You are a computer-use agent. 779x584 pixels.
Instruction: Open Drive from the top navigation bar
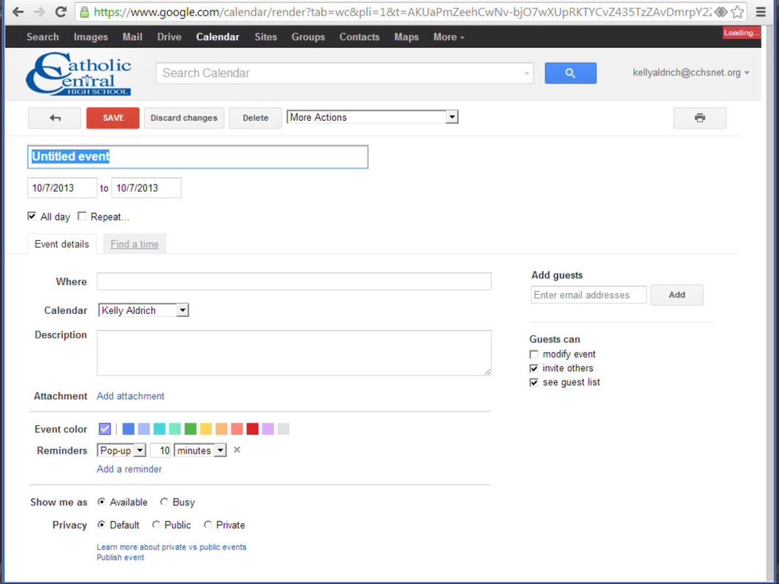pyautogui.click(x=169, y=37)
